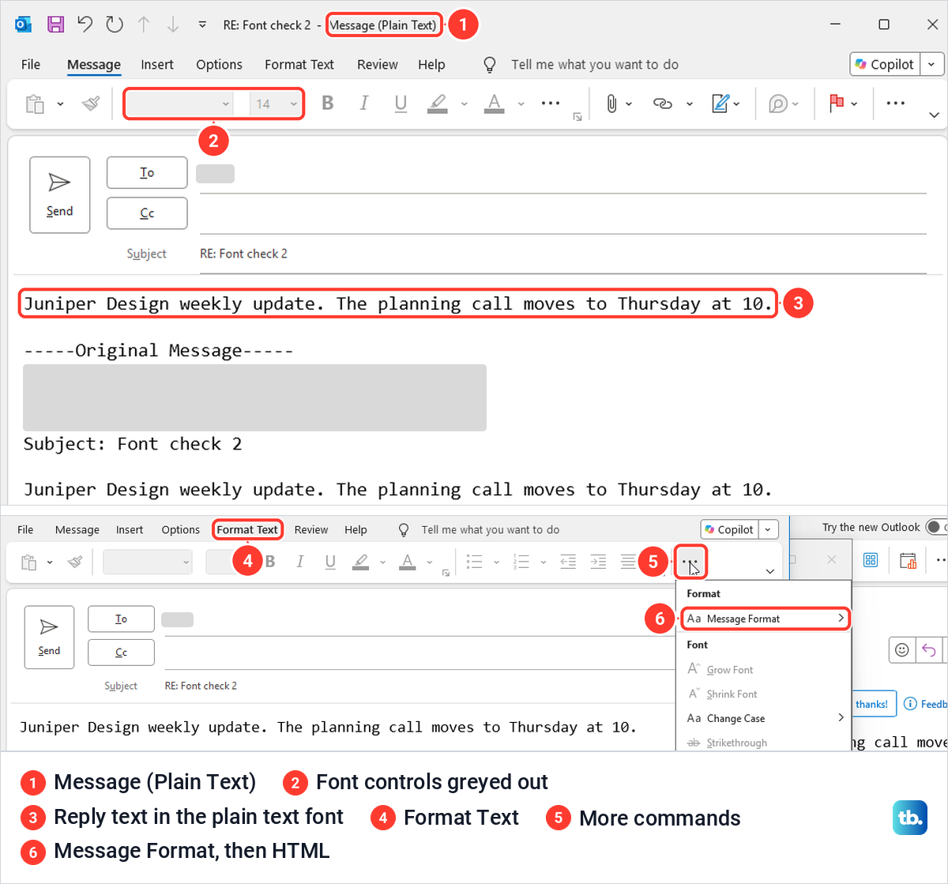Open the Follow Up flag dropdown arrow
The width and height of the screenshot is (948, 884).
854,103
